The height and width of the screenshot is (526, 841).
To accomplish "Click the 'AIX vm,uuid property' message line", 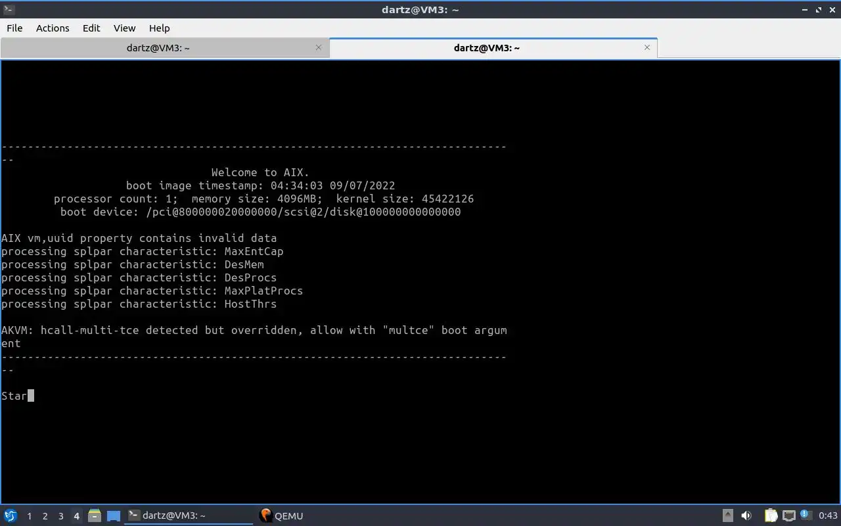I will coord(139,239).
